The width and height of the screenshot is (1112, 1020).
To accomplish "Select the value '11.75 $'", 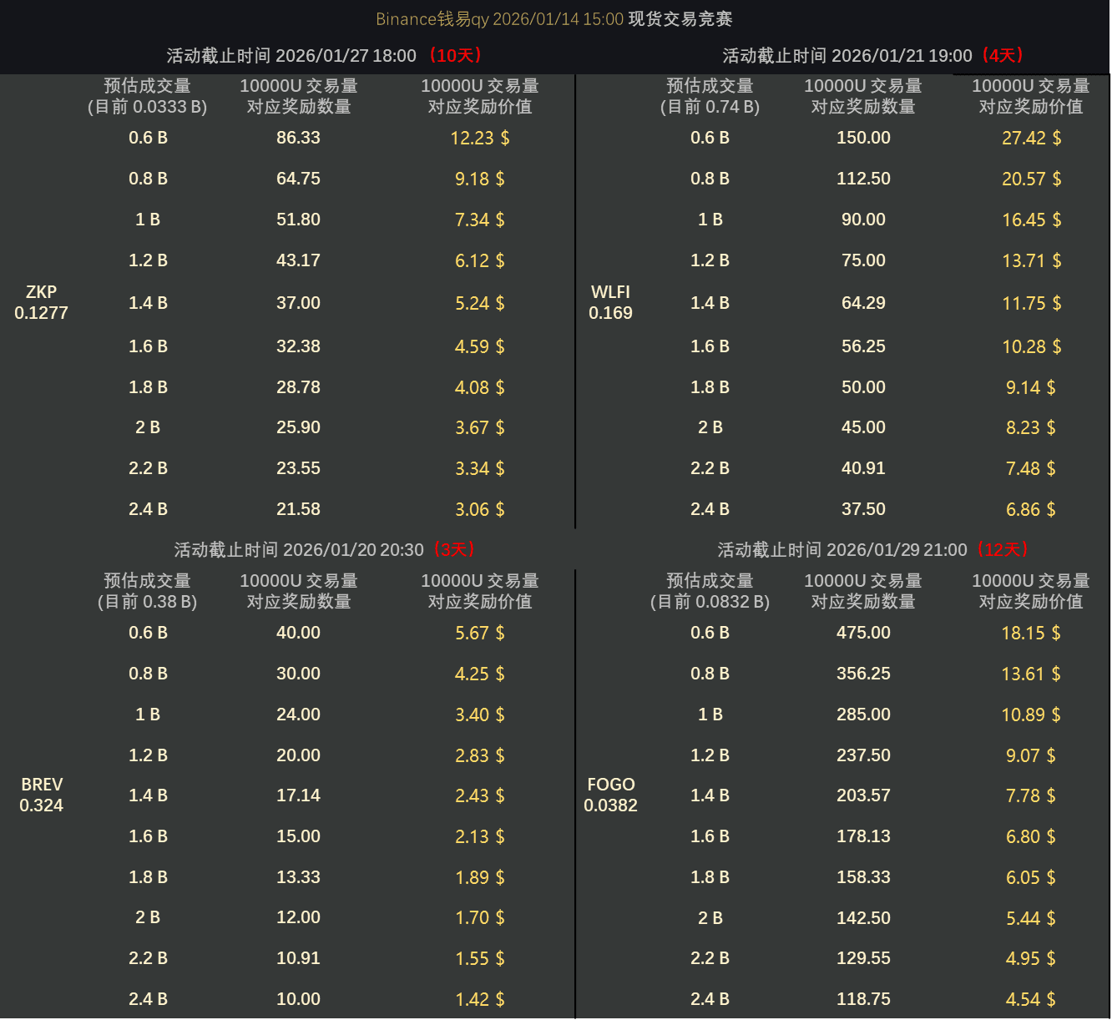I will (x=1031, y=304).
